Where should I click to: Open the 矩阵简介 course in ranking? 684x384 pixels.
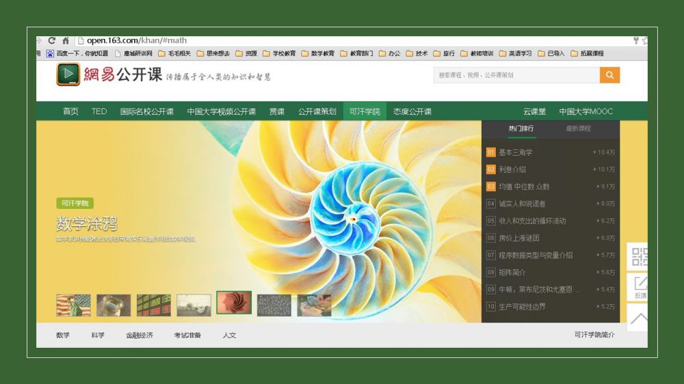coord(512,272)
